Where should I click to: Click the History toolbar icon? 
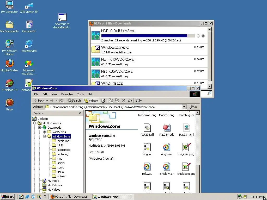pos(103,101)
